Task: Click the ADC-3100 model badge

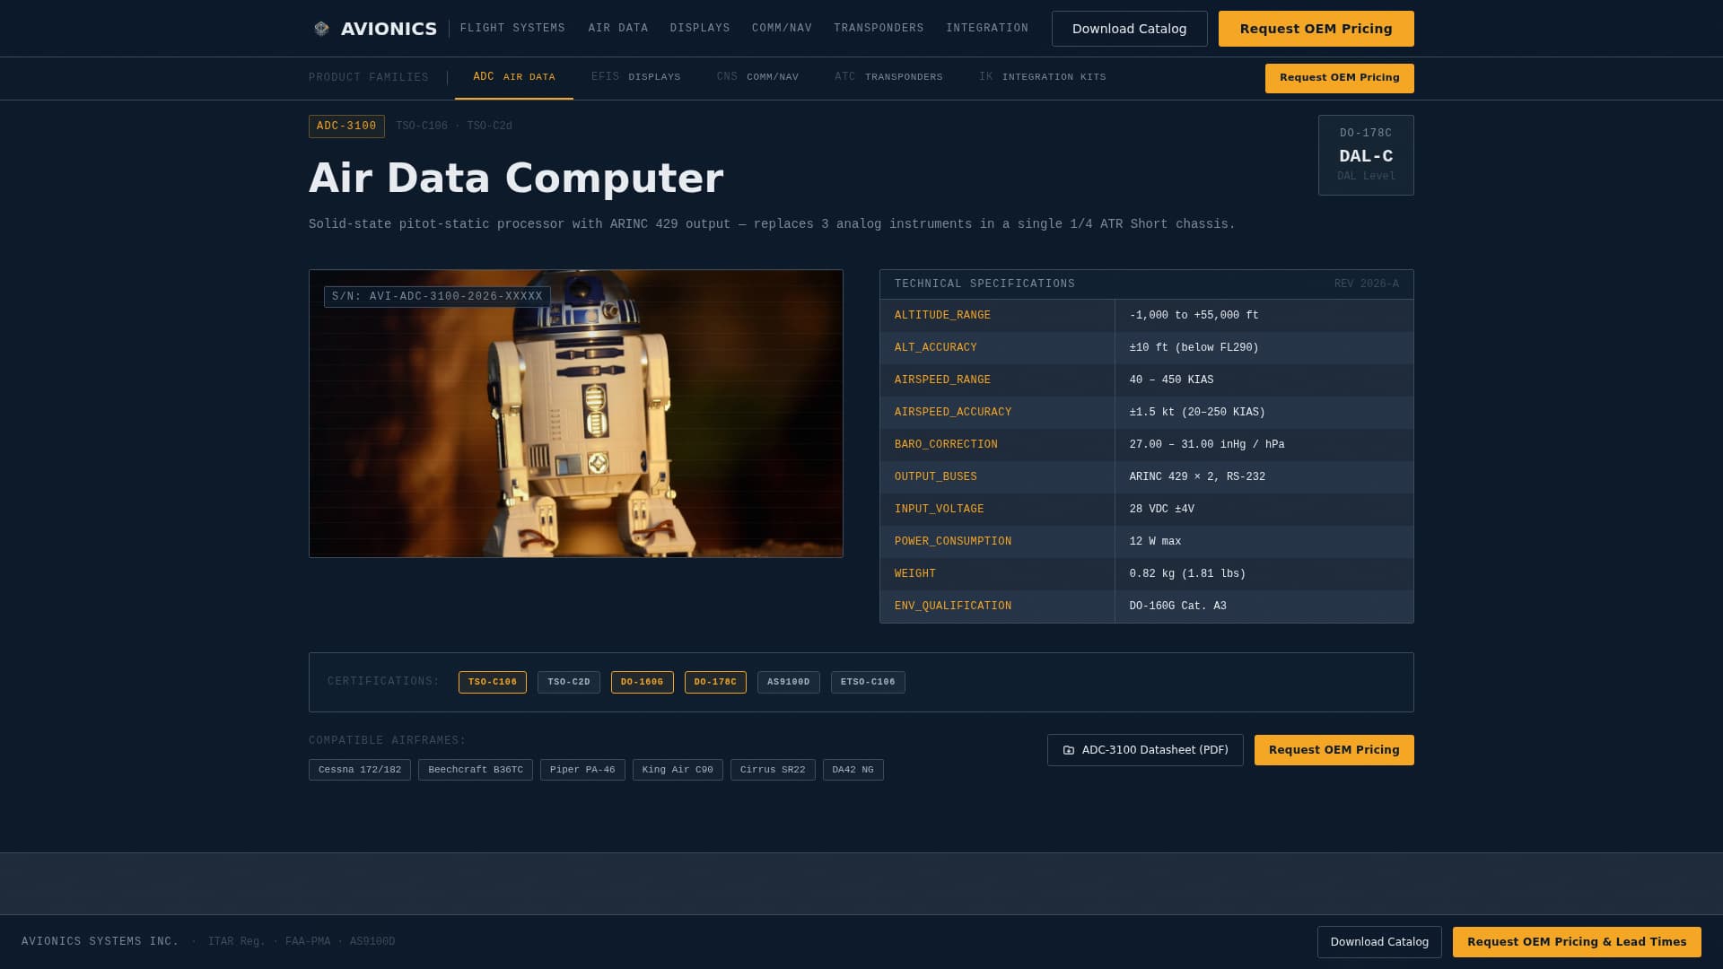Action: [346, 126]
